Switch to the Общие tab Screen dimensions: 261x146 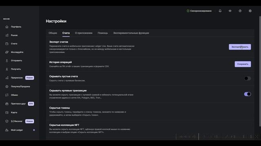tap(53, 33)
